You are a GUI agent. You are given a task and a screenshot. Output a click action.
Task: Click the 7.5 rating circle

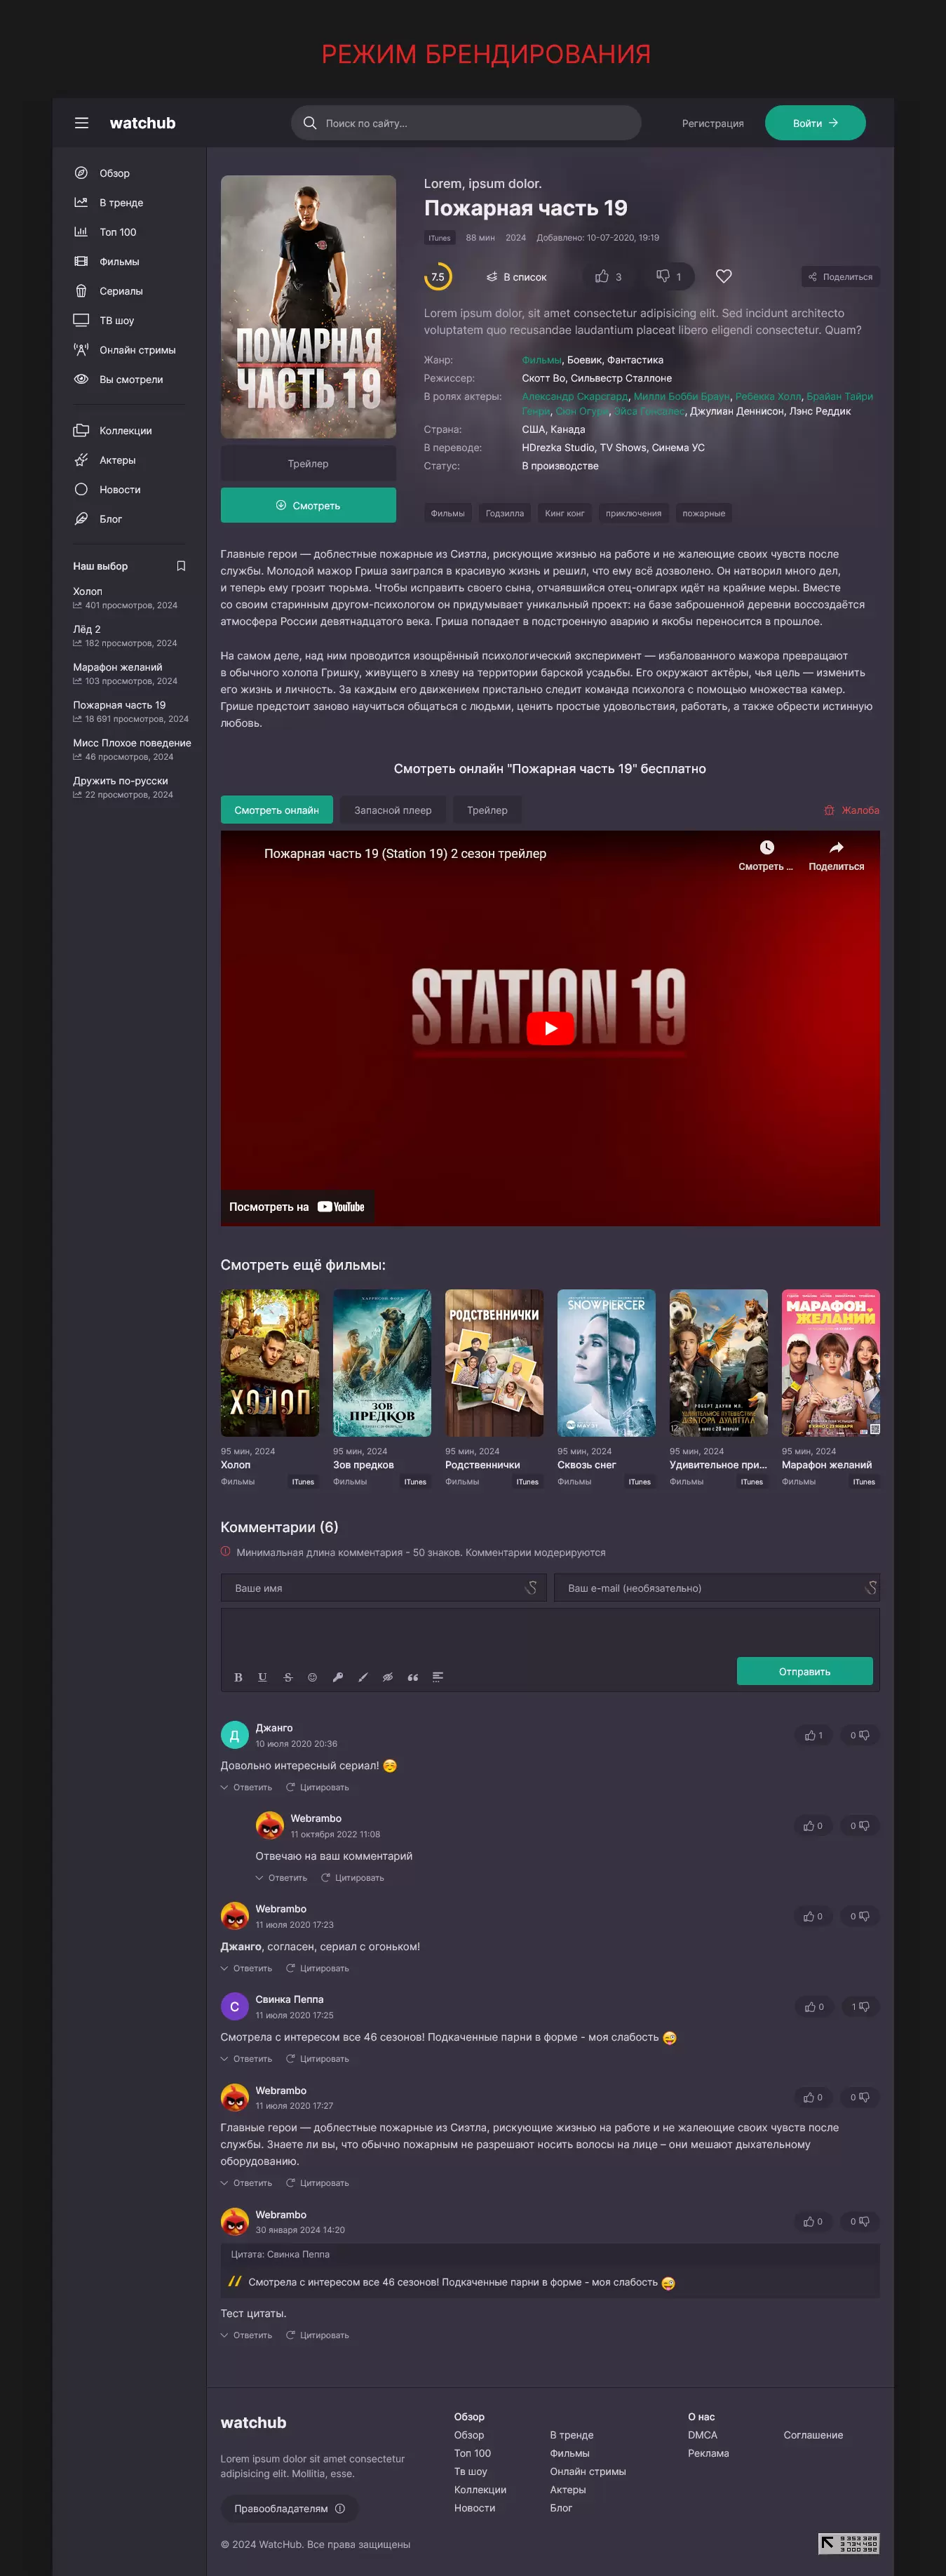click(x=438, y=277)
